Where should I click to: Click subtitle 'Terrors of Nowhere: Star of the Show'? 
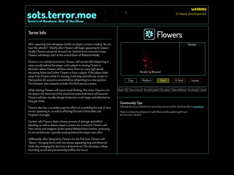(x=55, y=21)
